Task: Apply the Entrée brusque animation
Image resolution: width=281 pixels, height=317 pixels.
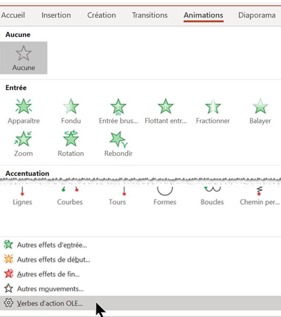Action: coord(118,111)
